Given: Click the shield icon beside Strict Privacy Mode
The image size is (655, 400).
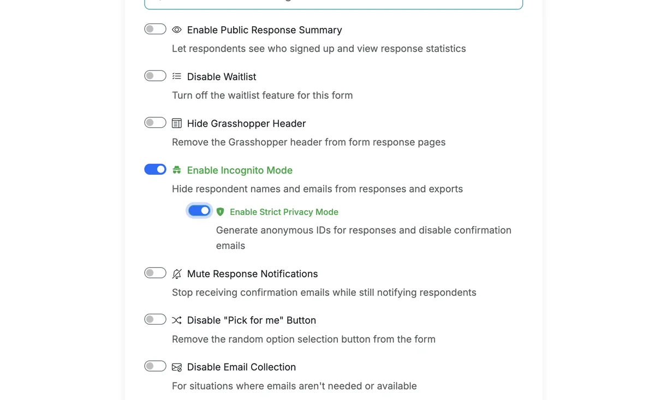Looking at the screenshot, I should coord(220,212).
